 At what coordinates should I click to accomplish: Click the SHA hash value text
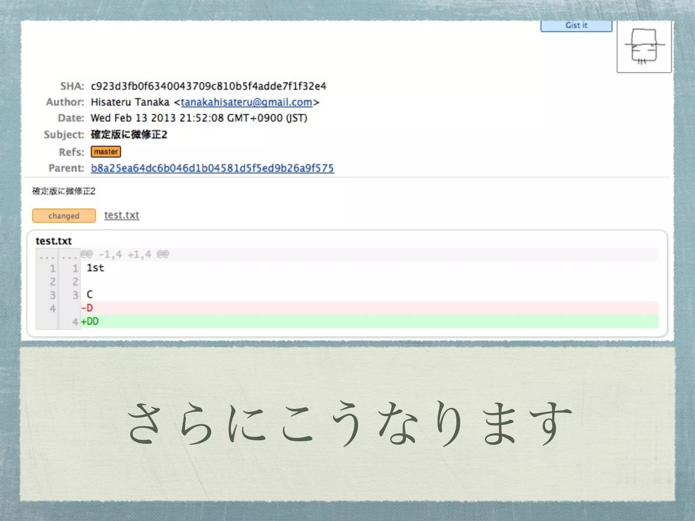point(208,86)
